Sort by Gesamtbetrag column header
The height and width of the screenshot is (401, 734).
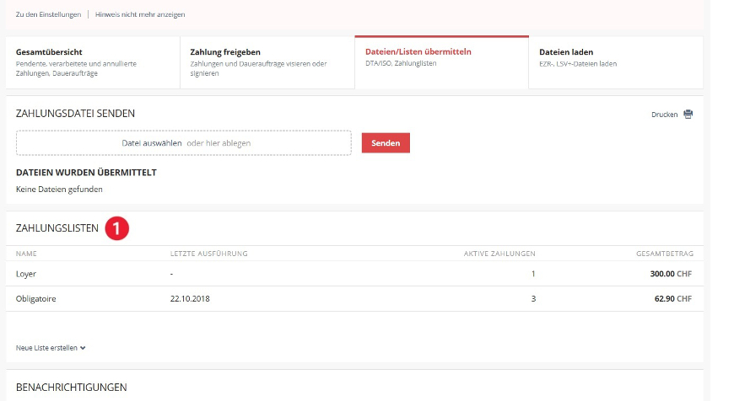664,253
